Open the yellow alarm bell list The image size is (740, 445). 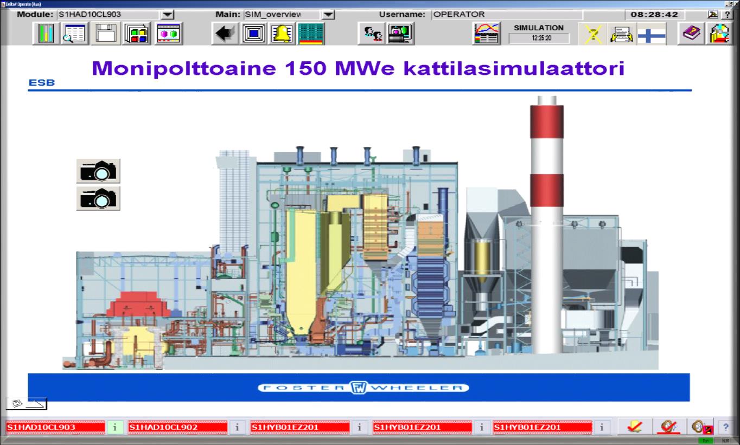tap(283, 34)
